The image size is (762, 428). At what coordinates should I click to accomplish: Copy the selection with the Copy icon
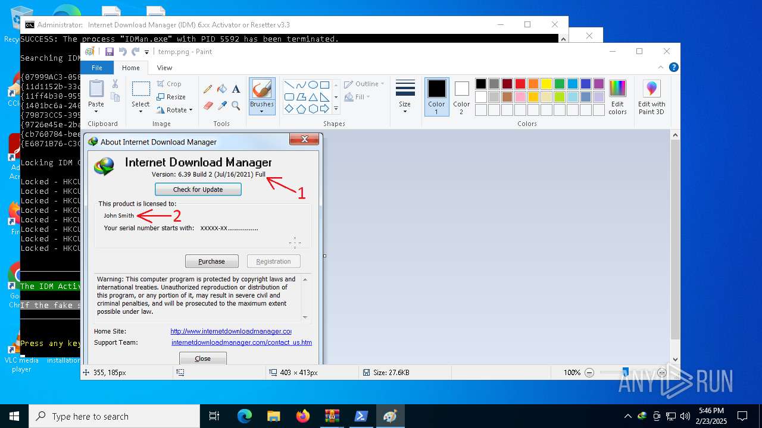(x=115, y=97)
